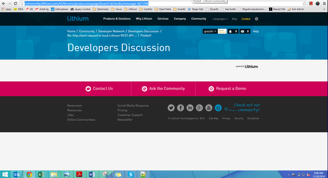Click the Lithium logo in header

click(78, 19)
